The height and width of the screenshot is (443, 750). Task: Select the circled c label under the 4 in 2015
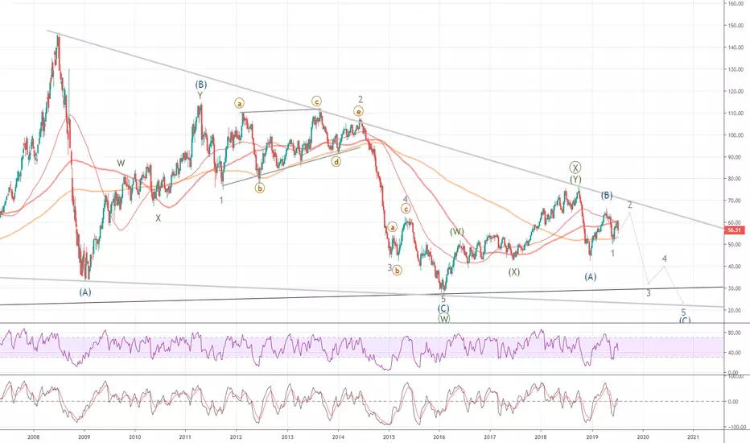(405, 209)
